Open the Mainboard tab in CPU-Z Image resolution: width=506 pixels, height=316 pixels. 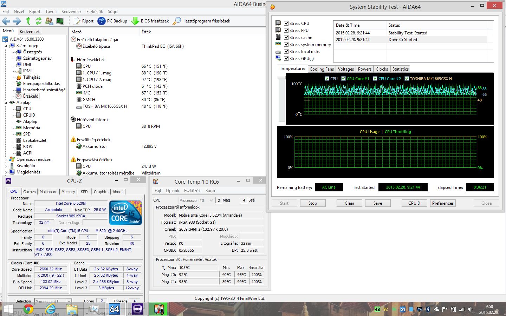pos(48,192)
